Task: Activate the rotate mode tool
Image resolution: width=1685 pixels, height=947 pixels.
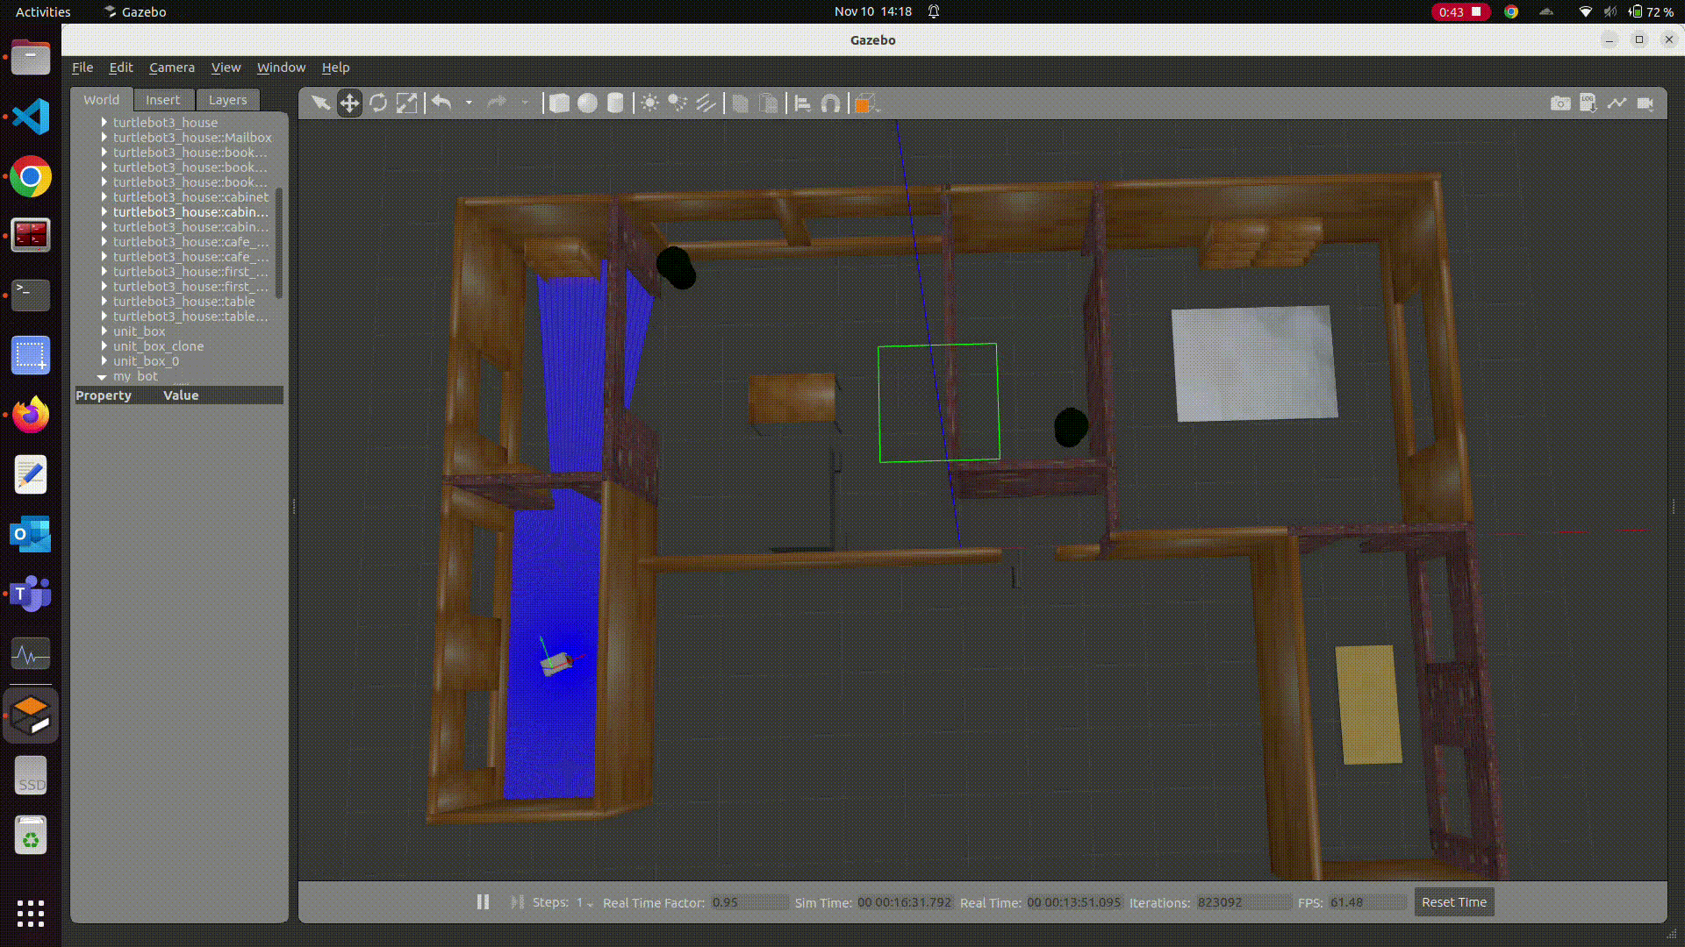Action: tap(378, 103)
